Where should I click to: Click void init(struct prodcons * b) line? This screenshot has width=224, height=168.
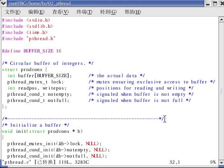pyautogui.click(x=42, y=131)
